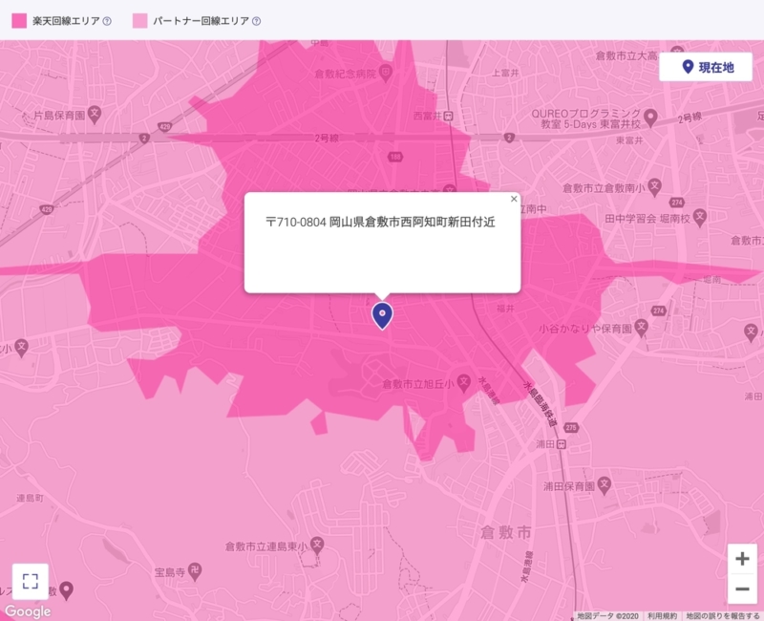Close the address info popup

pos(514,199)
